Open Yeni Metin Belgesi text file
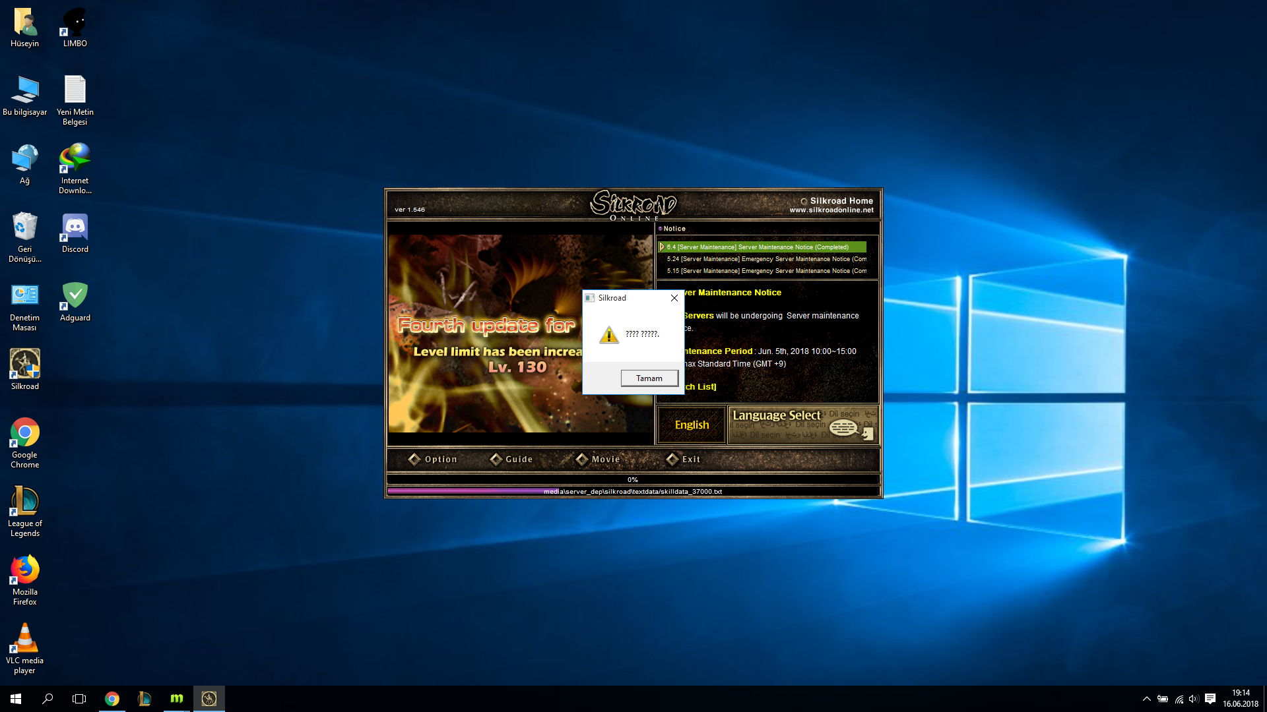Viewport: 1267px width, 712px height. (x=75, y=100)
